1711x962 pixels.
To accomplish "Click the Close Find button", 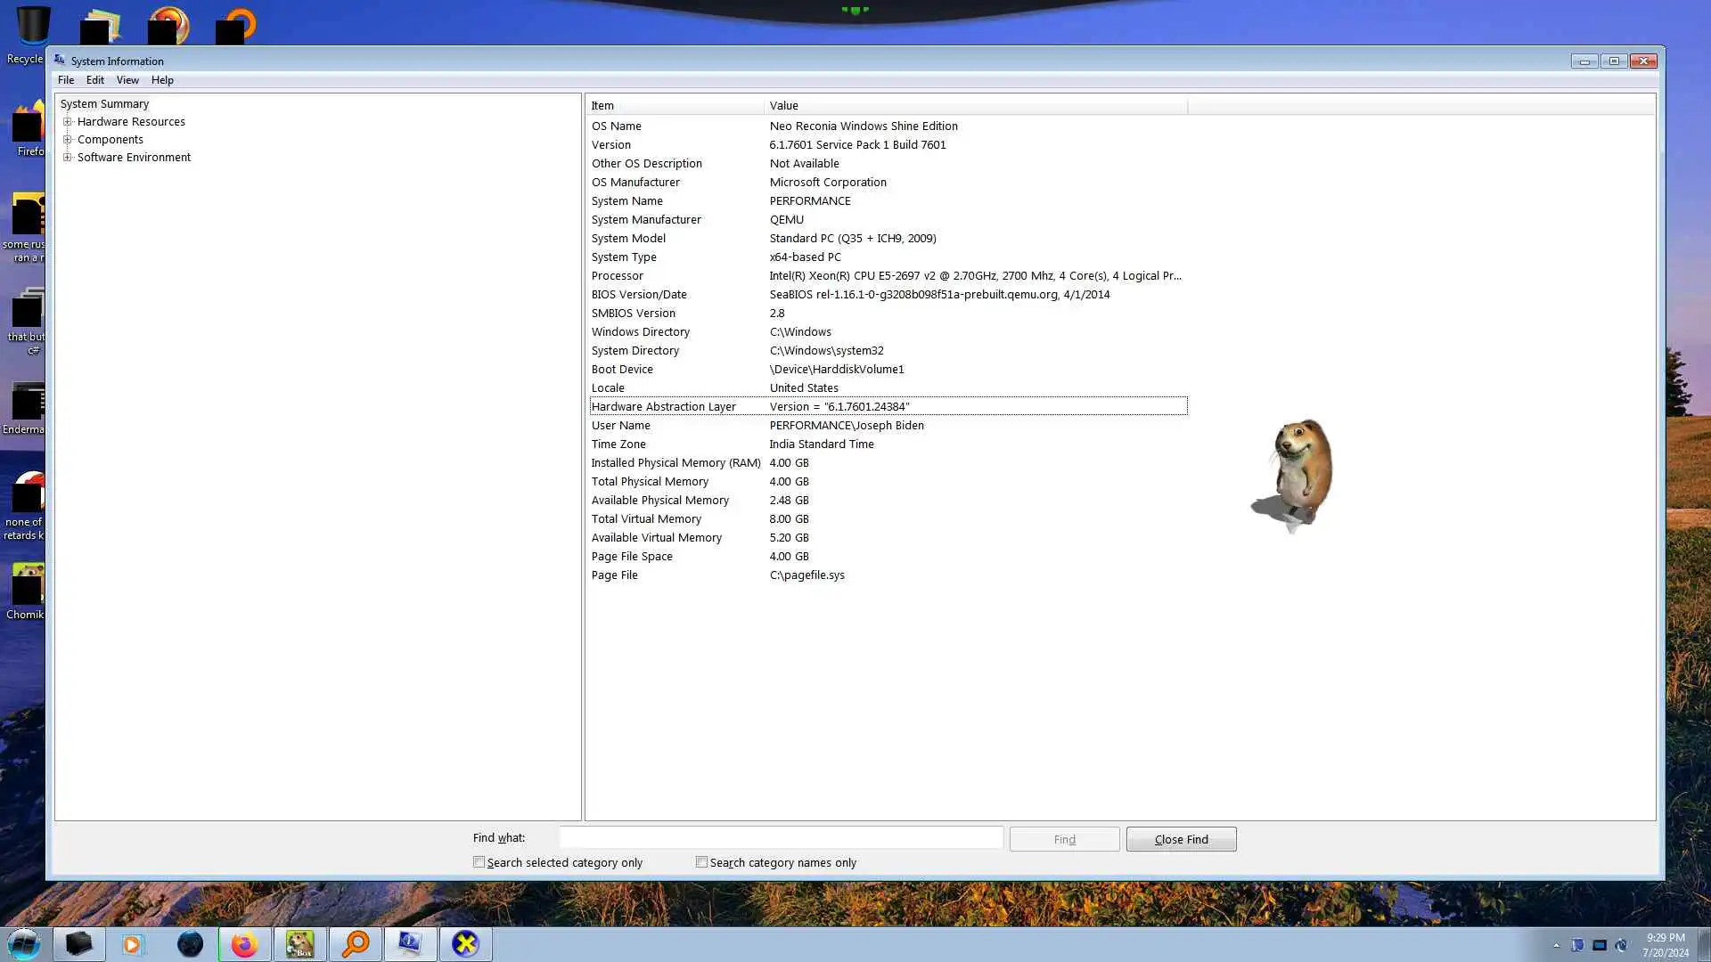I will tap(1181, 839).
